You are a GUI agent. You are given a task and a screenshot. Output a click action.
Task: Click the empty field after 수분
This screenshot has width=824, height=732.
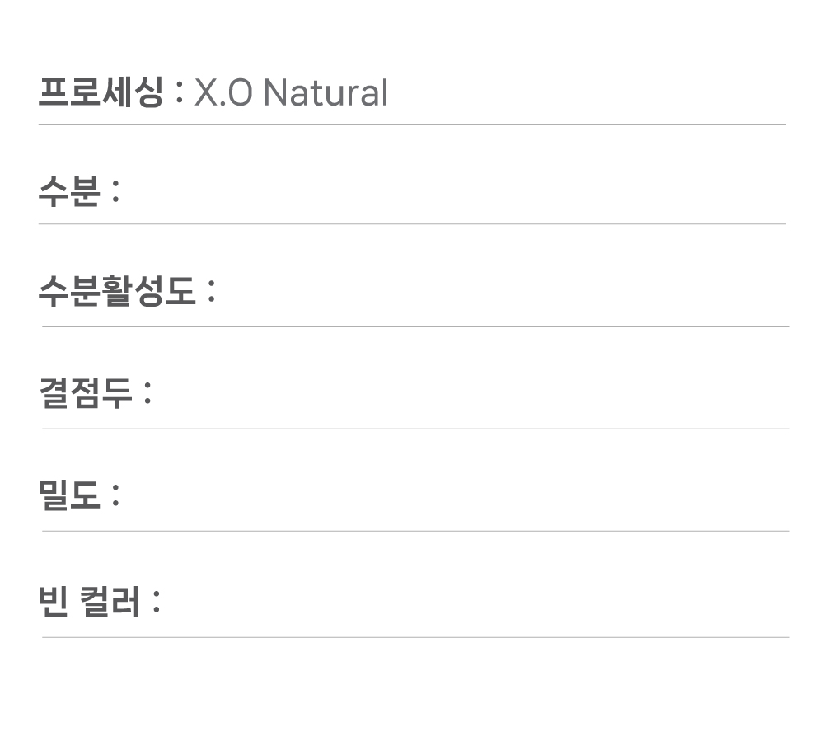[453, 192]
